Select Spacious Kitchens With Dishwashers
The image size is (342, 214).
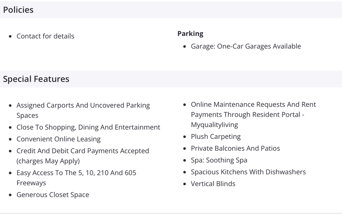[248, 172]
